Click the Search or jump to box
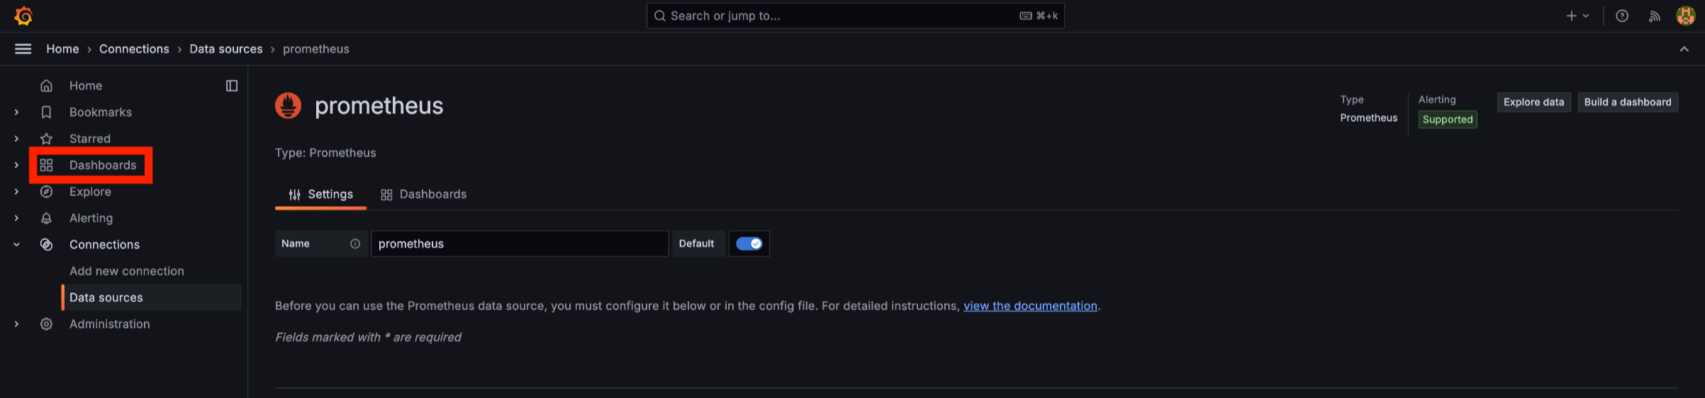Image resolution: width=1705 pixels, height=398 pixels. 855,16
